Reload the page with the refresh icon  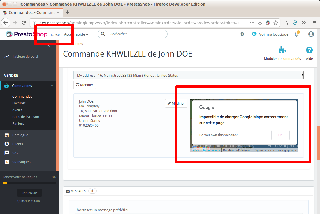[x=24, y=23]
